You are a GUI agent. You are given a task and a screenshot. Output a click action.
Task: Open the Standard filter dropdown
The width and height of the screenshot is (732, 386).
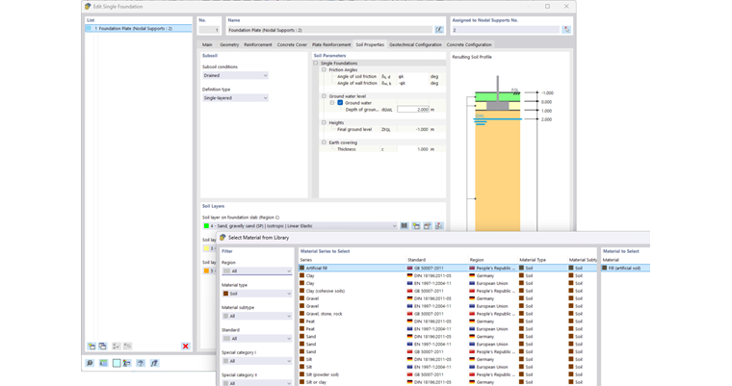tap(257, 339)
